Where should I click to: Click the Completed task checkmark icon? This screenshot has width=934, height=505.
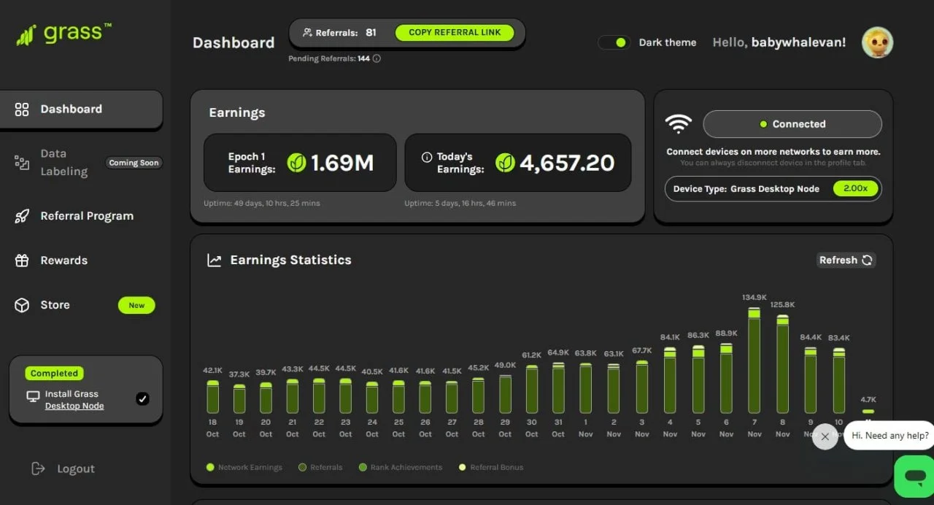pos(142,398)
